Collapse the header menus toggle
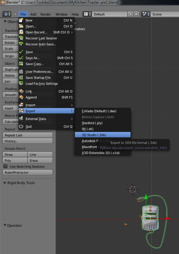179x254 pixels. pos(15,14)
